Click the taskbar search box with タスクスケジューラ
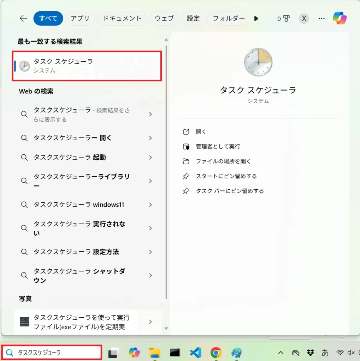Viewport: 360px width, 361px height. click(52, 353)
